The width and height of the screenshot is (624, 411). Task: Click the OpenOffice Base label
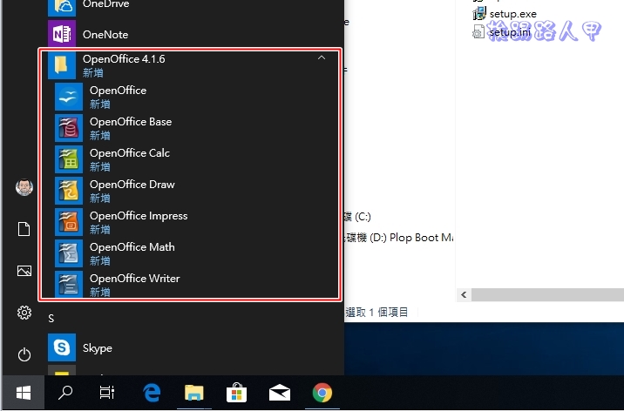point(131,122)
